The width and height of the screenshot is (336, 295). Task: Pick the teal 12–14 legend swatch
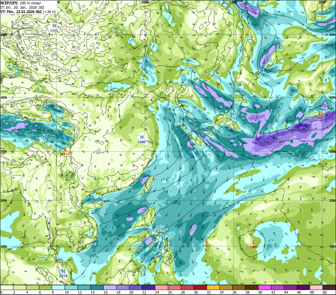[84, 287]
